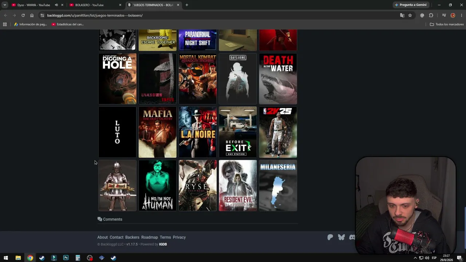Open the No, I'm Not a Human cover
Screen dimensions: 466x262
coord(158,186)
